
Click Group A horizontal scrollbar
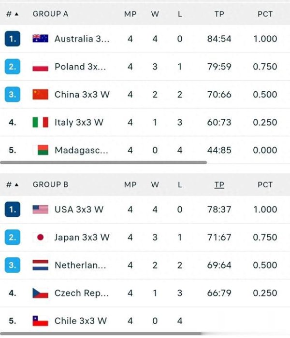coord(103,162)
